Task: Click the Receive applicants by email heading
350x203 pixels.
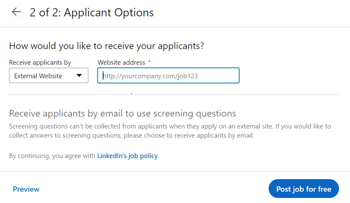Action: (x=123, y=113)
